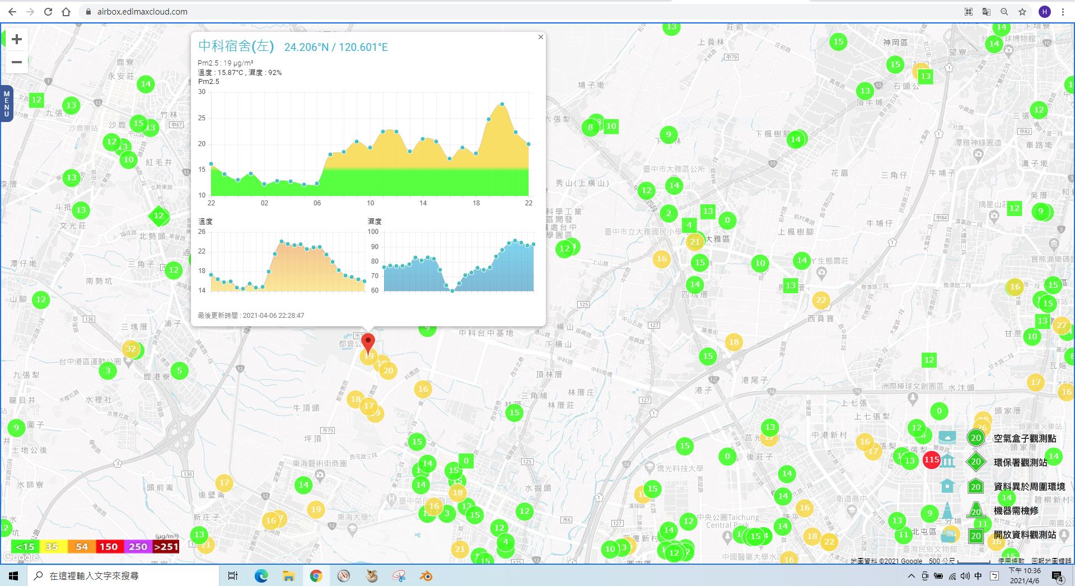Open the 使用條款 terms link
This screenshot has height=586, width=1075.
click(x=1011, y=560)
